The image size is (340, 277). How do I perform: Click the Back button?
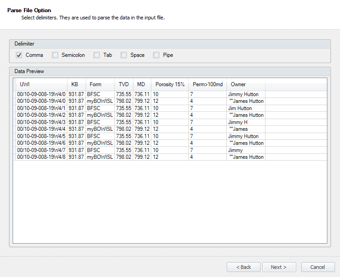coord(243,267)
